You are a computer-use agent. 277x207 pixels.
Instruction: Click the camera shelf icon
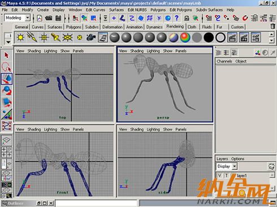pyautogui.click(x=91, y=37)
